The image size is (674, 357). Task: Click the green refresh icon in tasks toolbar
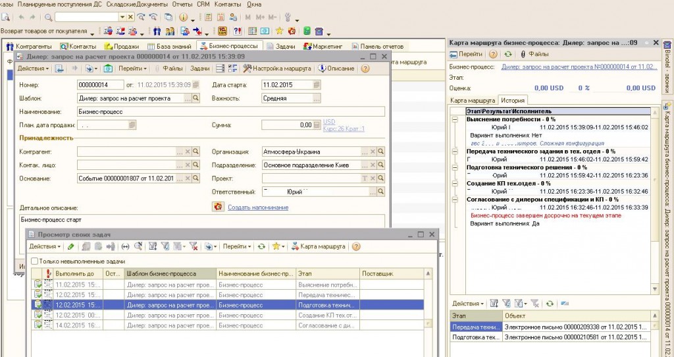(x=261, y=246)
